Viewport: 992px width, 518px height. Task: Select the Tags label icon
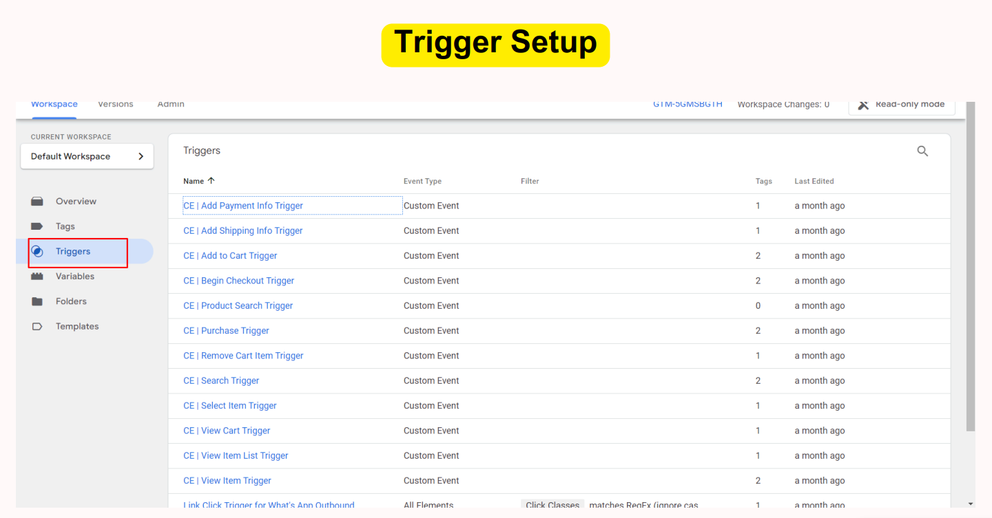pos(37,226)
